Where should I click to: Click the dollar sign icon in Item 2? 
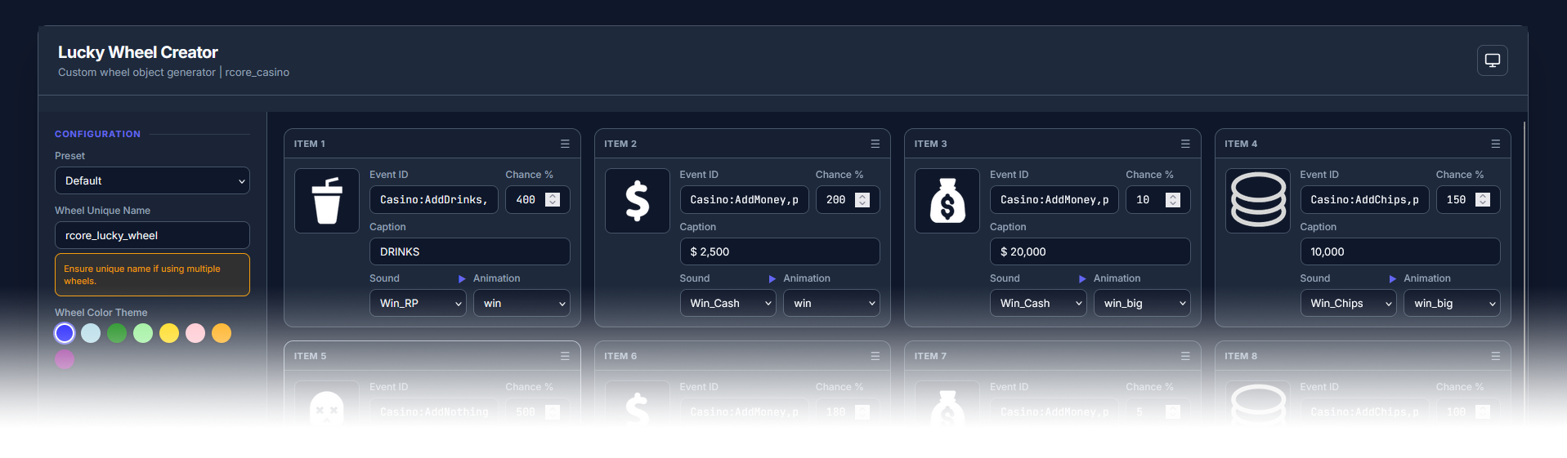pos(637,201)
